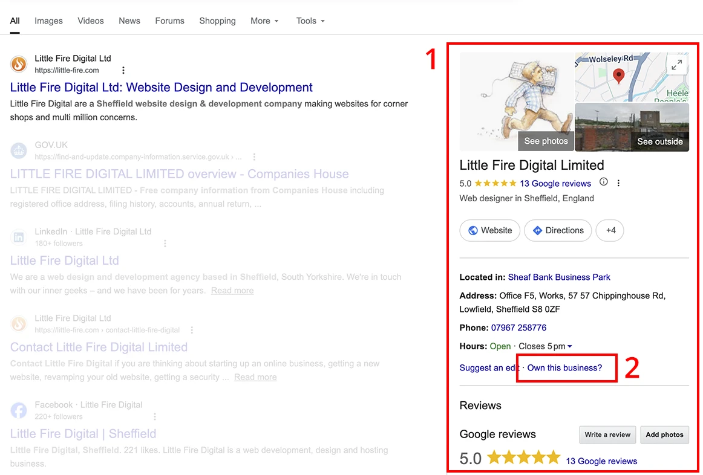This screenshot has height=475, width=703.
Task: Switch to the Videos tab
Action: 91,21
